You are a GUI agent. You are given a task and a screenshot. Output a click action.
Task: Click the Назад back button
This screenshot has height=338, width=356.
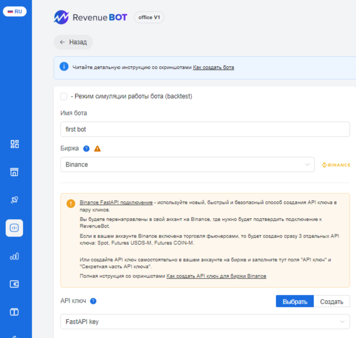click(x=73, y=42)
